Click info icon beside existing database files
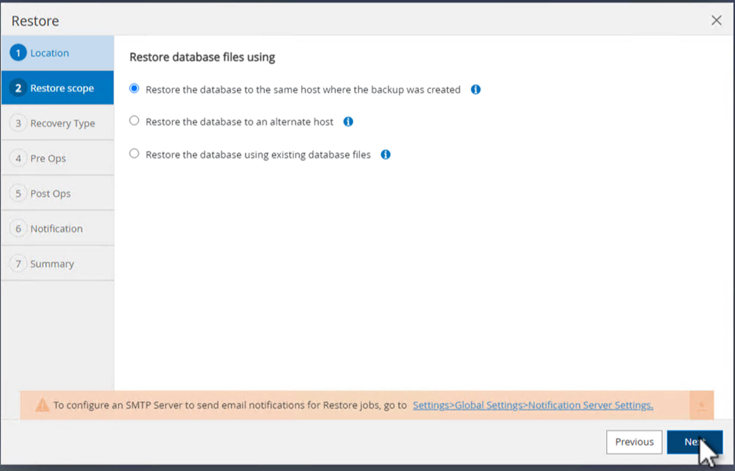 [386, 155]
